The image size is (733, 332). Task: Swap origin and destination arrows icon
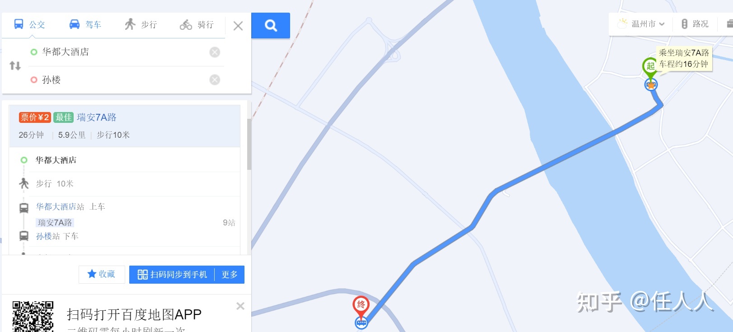pos(15,66)
